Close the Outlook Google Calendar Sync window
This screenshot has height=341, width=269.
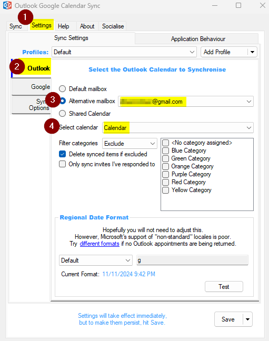[263, 5]
